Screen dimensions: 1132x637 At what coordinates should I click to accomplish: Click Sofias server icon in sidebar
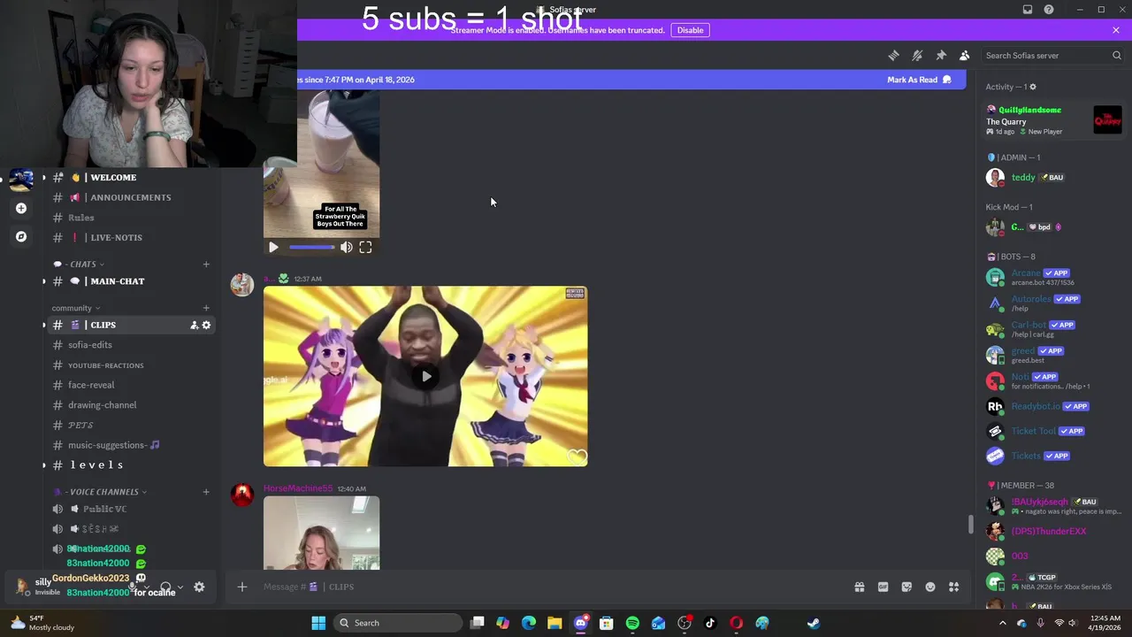(21, 180)
